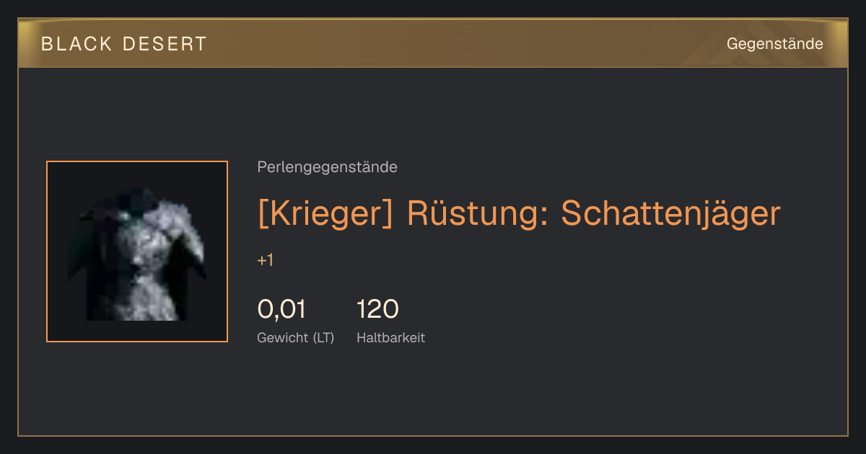Click the [Krieger] Rüstung: Schattenjäger title
Viewport: 866px width, 454px height.
point(519,213)
